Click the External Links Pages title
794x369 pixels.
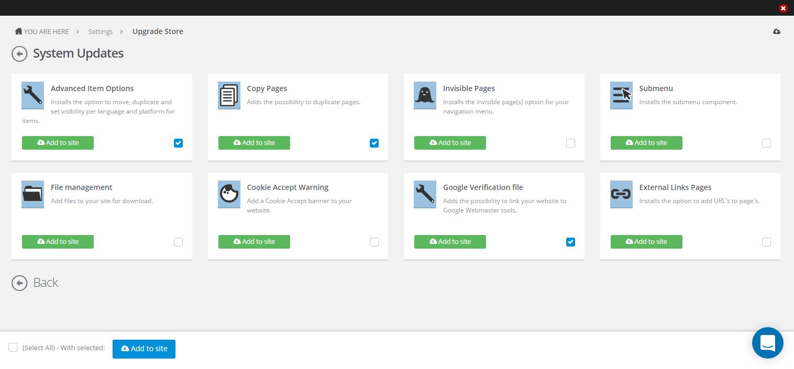(x=675, y=187)
